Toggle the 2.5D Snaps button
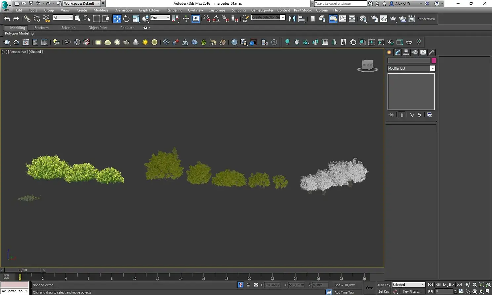 (x=207, y=19)
